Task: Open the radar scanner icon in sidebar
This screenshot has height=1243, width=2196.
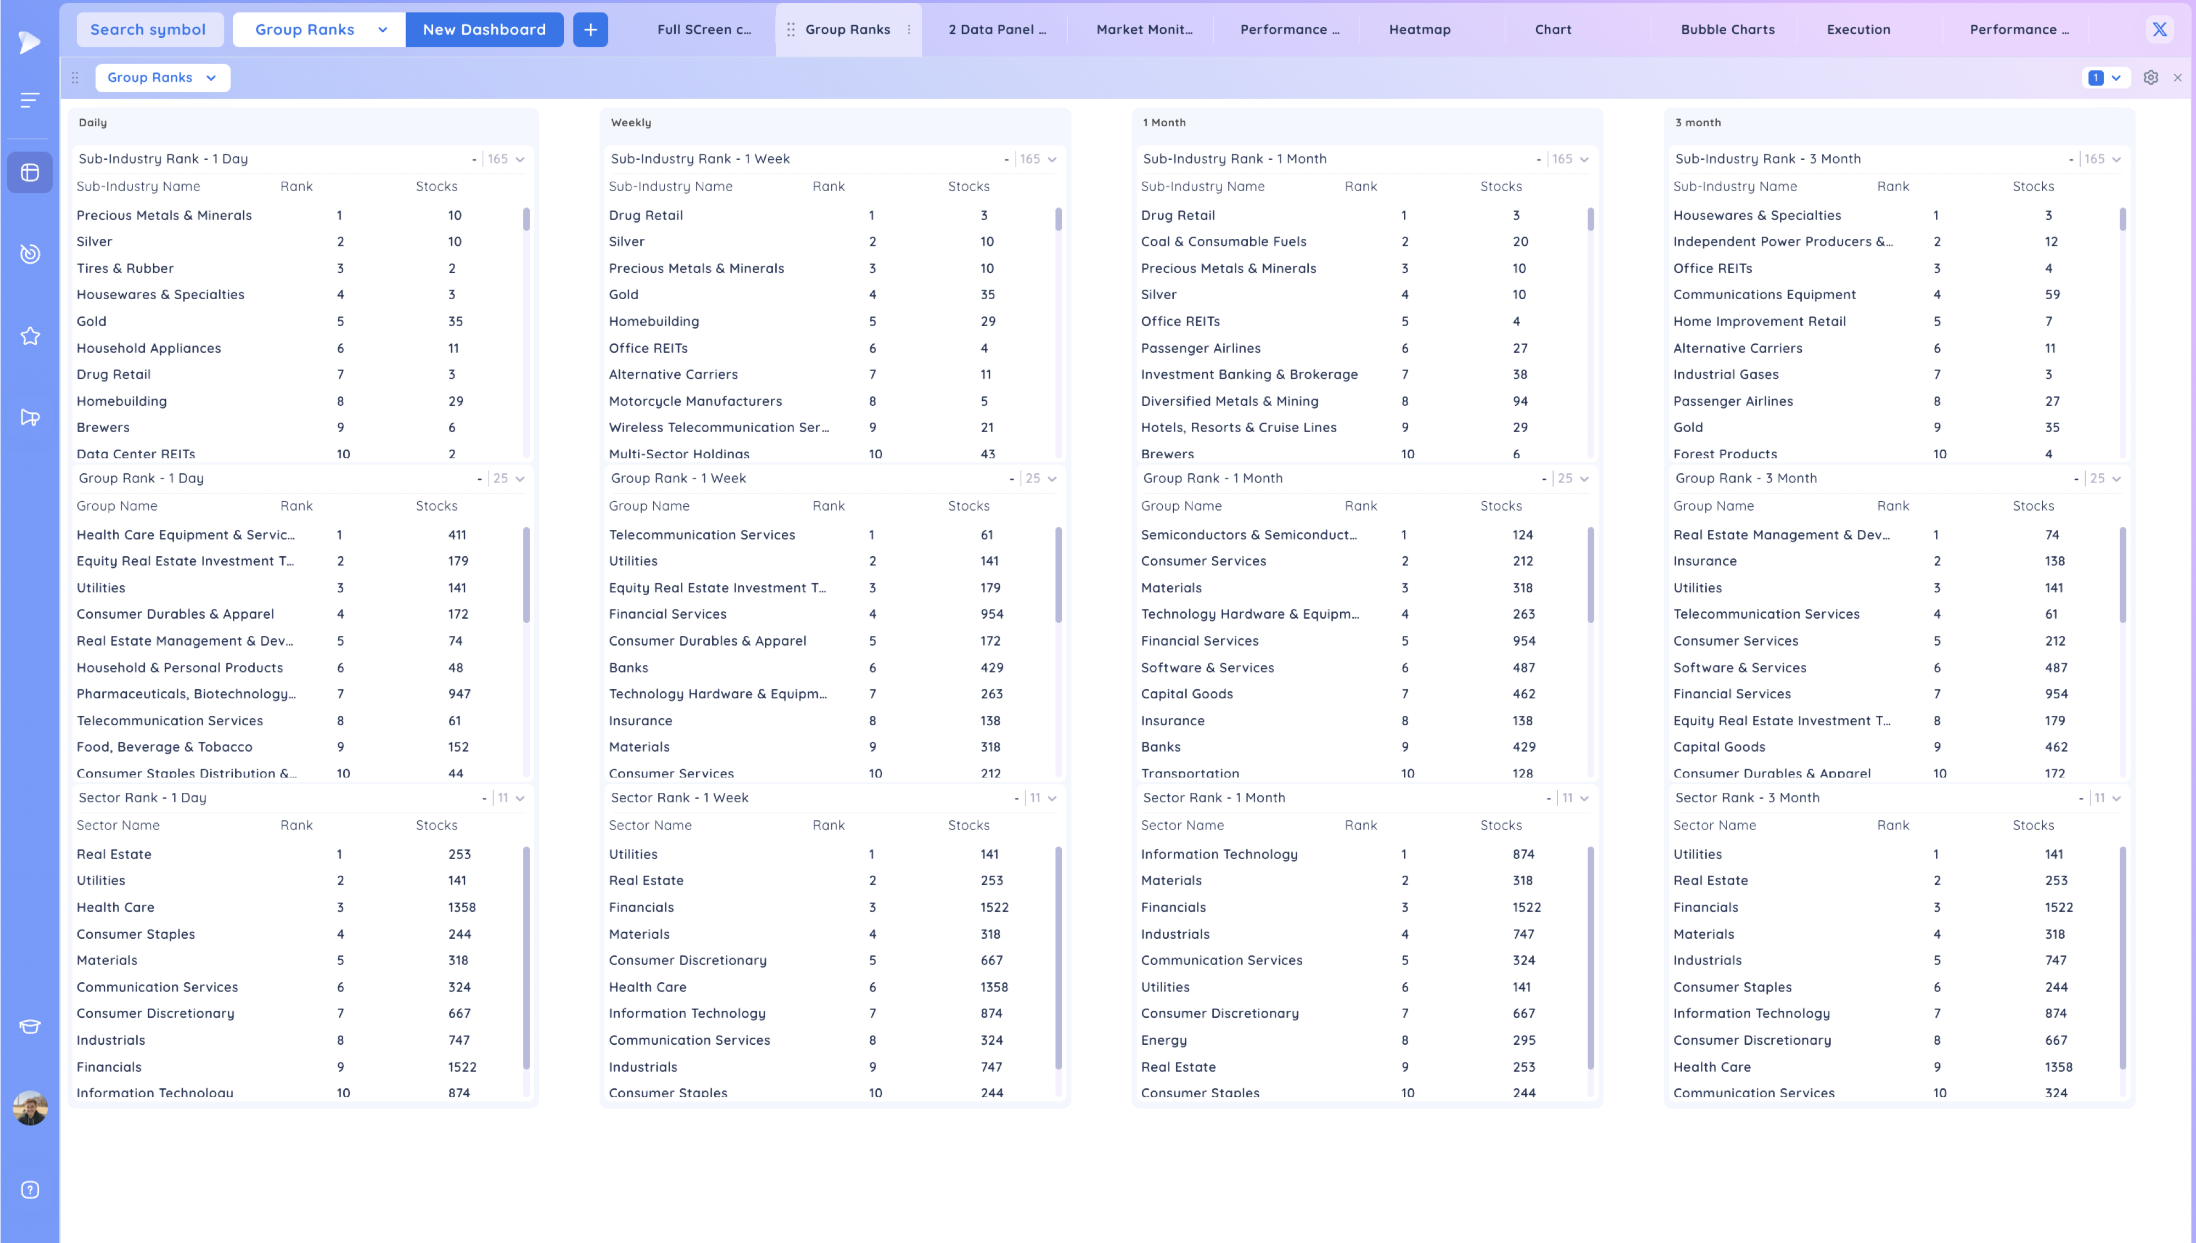Action: click(x=30, y=254)
